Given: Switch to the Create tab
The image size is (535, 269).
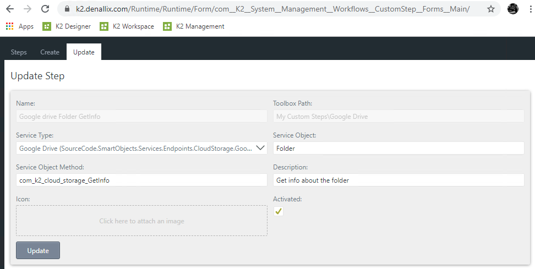Looking at the screenshot, I should [x=50, y=52].
